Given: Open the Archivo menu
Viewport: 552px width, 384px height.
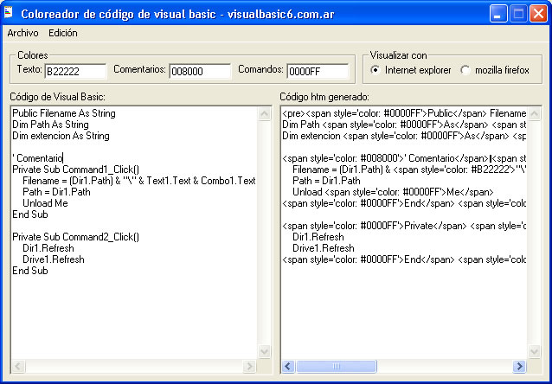Looking at the screenshot, I should coord(22,33).
